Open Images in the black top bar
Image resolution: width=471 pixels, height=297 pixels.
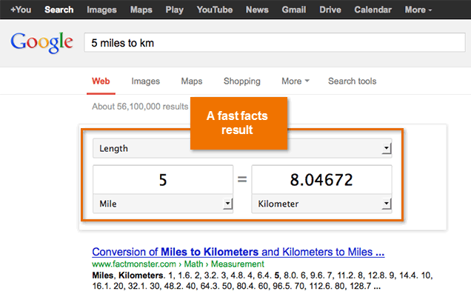coord(101,10)
